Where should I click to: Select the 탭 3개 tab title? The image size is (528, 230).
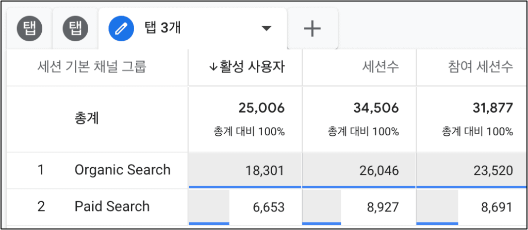click(x=162, y=28)
